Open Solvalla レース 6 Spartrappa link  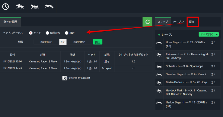click(x=184, y=66)
